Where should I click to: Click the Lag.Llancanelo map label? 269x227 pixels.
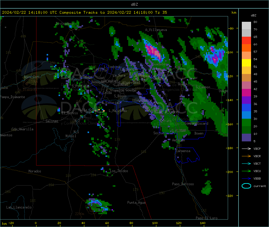19,207
